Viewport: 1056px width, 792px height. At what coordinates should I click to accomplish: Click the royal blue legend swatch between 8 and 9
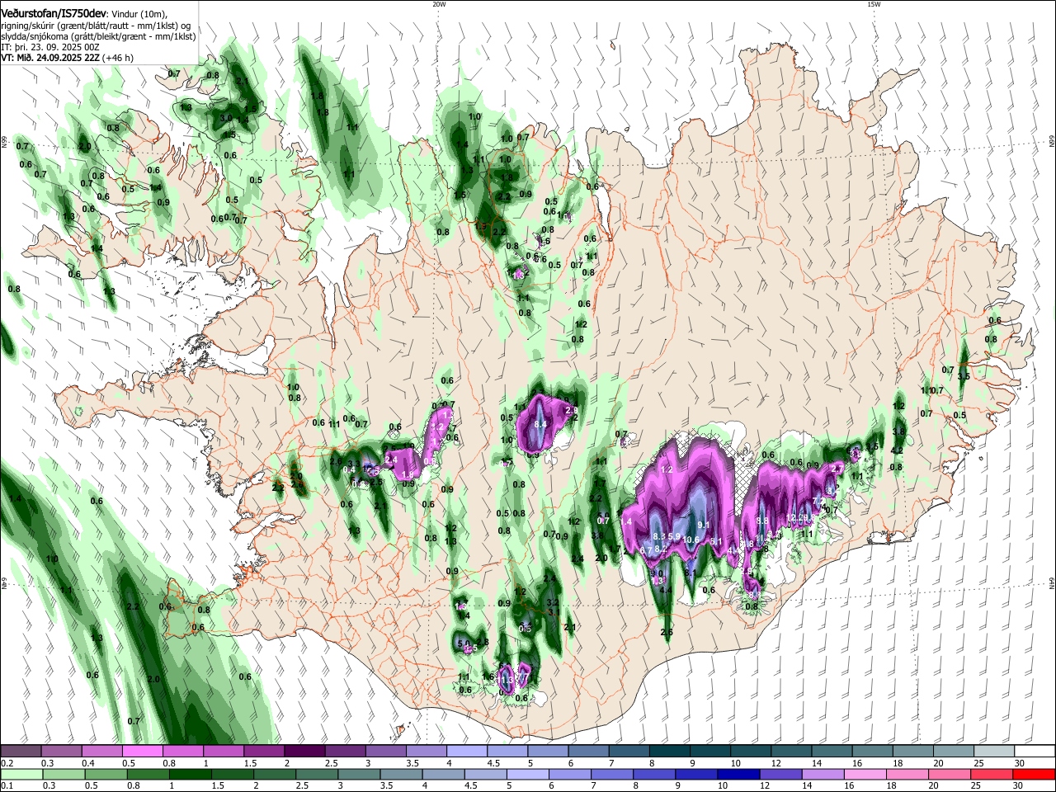tap(654, 775)
